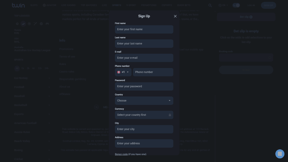Click the Twin logo in the top left
This screenshot has height=162, width=288.
[18, 5]
